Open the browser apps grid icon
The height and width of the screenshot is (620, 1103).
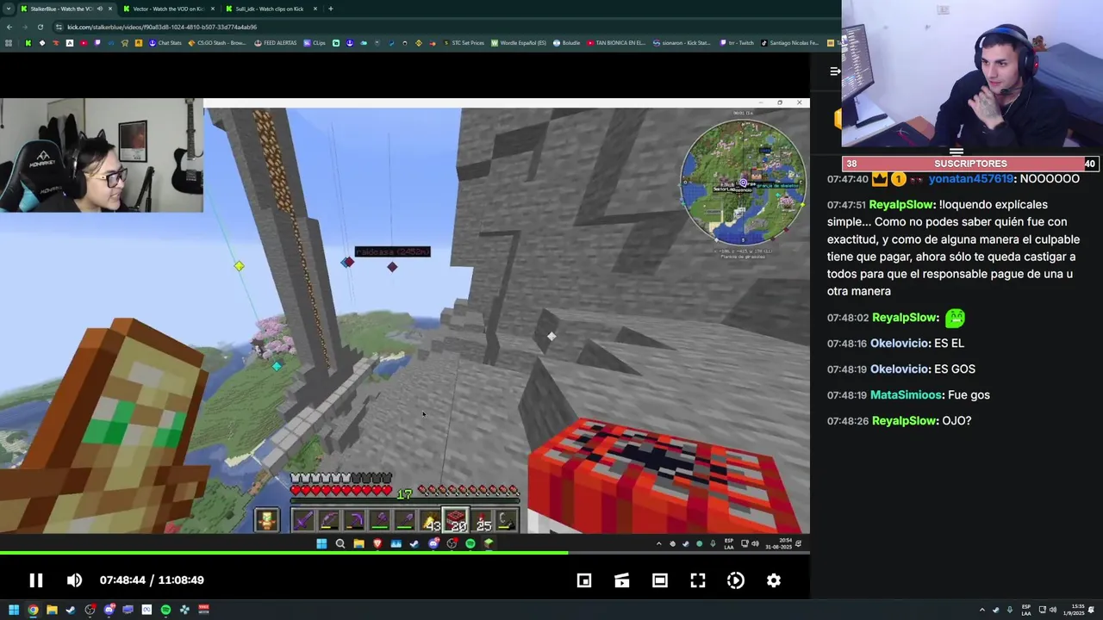pos(9,43)
